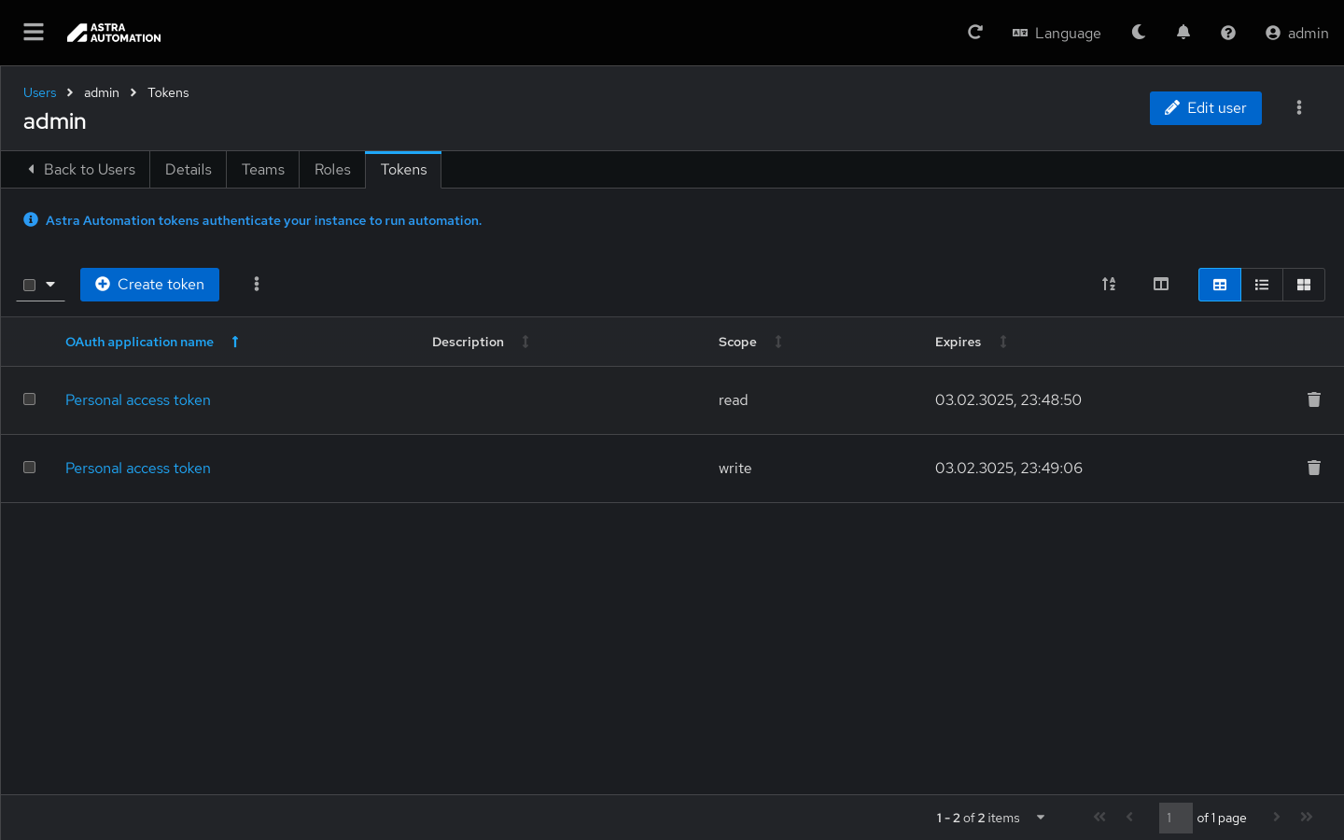Image resolution: width=1344 pixels, height=840 pixels.
Task: Open the admin user account menu
Action: 1296,33
